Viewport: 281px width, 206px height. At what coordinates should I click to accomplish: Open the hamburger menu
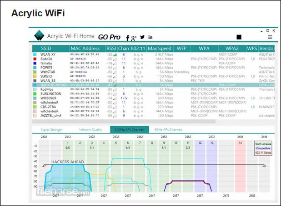click(270, 37)
